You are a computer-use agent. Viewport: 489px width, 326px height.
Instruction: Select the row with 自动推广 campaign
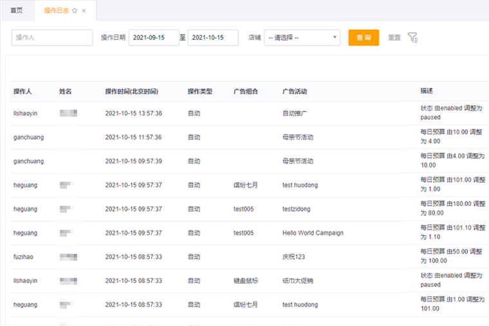point(295,113)
